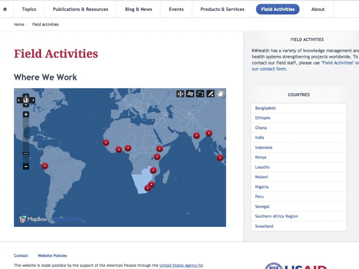This screenshot has width=359, height=269.
Task: Open Southern Africa Region list item
Action: [299, 216]
